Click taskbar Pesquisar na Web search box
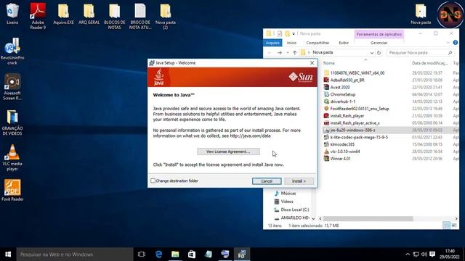Screen dimensions: 465x261 (75, 254)
